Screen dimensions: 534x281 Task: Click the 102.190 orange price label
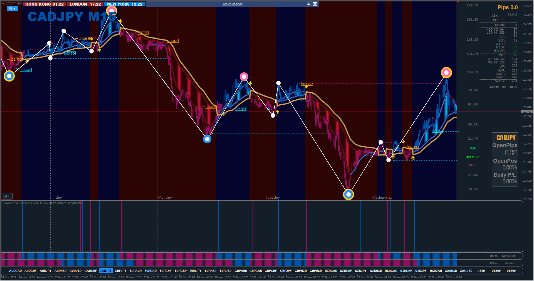tap(413, 147)
